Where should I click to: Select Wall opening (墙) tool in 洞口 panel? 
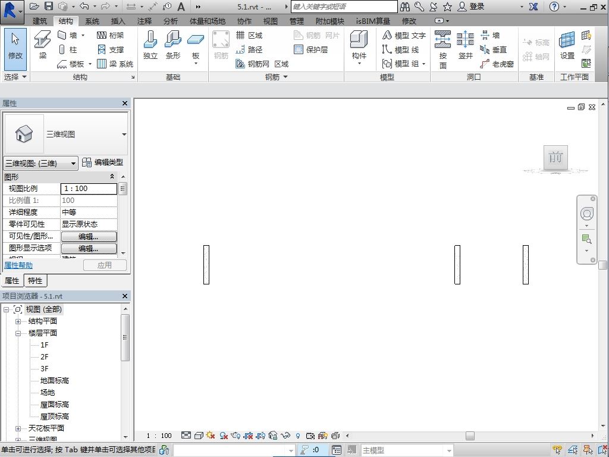tap(490, 35)
